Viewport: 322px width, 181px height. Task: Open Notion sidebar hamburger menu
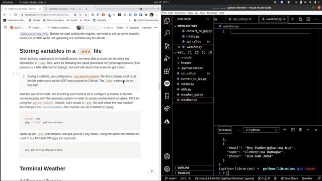6,28
